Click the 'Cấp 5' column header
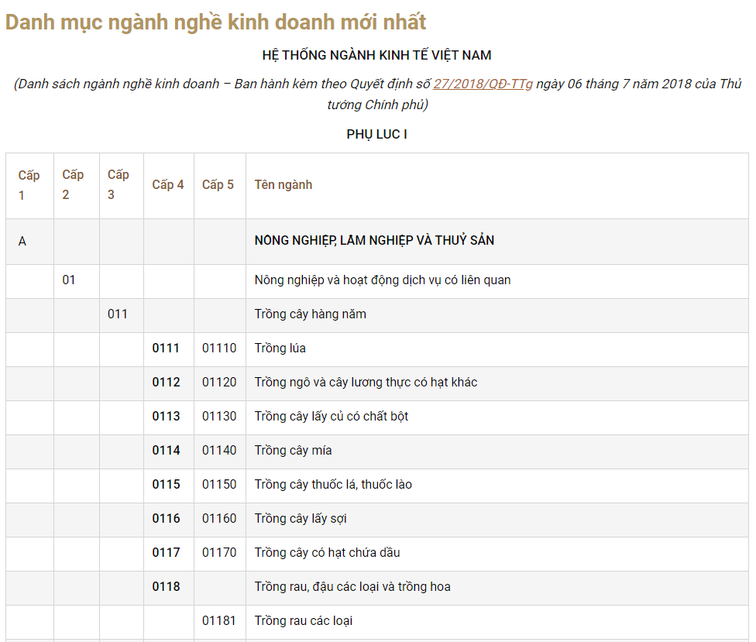The height and width of the screenshot is (642, 756). tap(218, 185)
